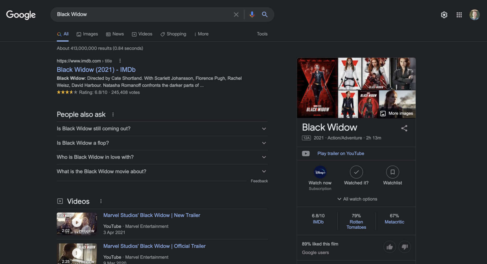This screenshot has width=487, height=264.
Task: Click More images in the knowledge panel
Action: coord(396,113)
